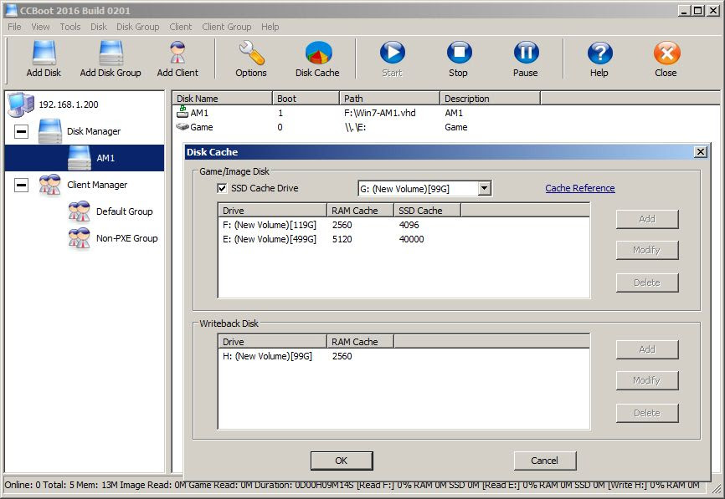Collapse the Disk Manager tree node
Image resolution: width=725 pixels, height=499 pixels.
tap(22, 131)
